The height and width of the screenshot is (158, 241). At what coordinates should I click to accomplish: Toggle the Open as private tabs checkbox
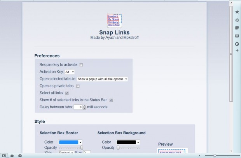(x=78, y=86)
